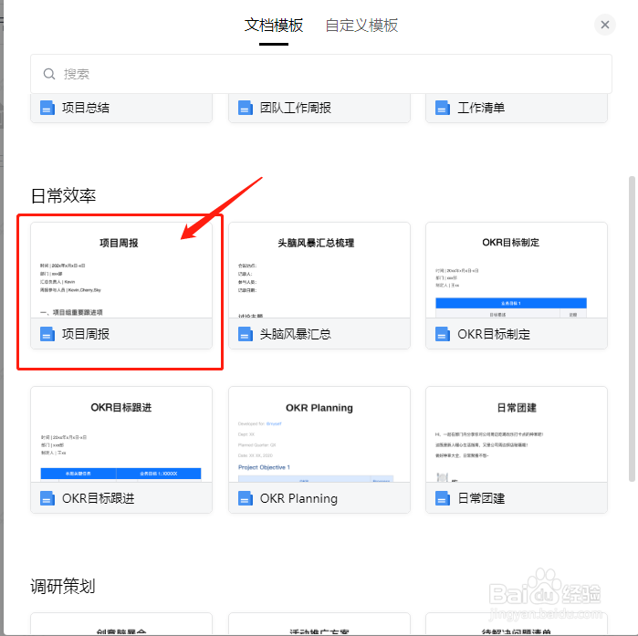Select the 日常团建 template thumbnail
The image size is (638, 636).
[517, 434]
